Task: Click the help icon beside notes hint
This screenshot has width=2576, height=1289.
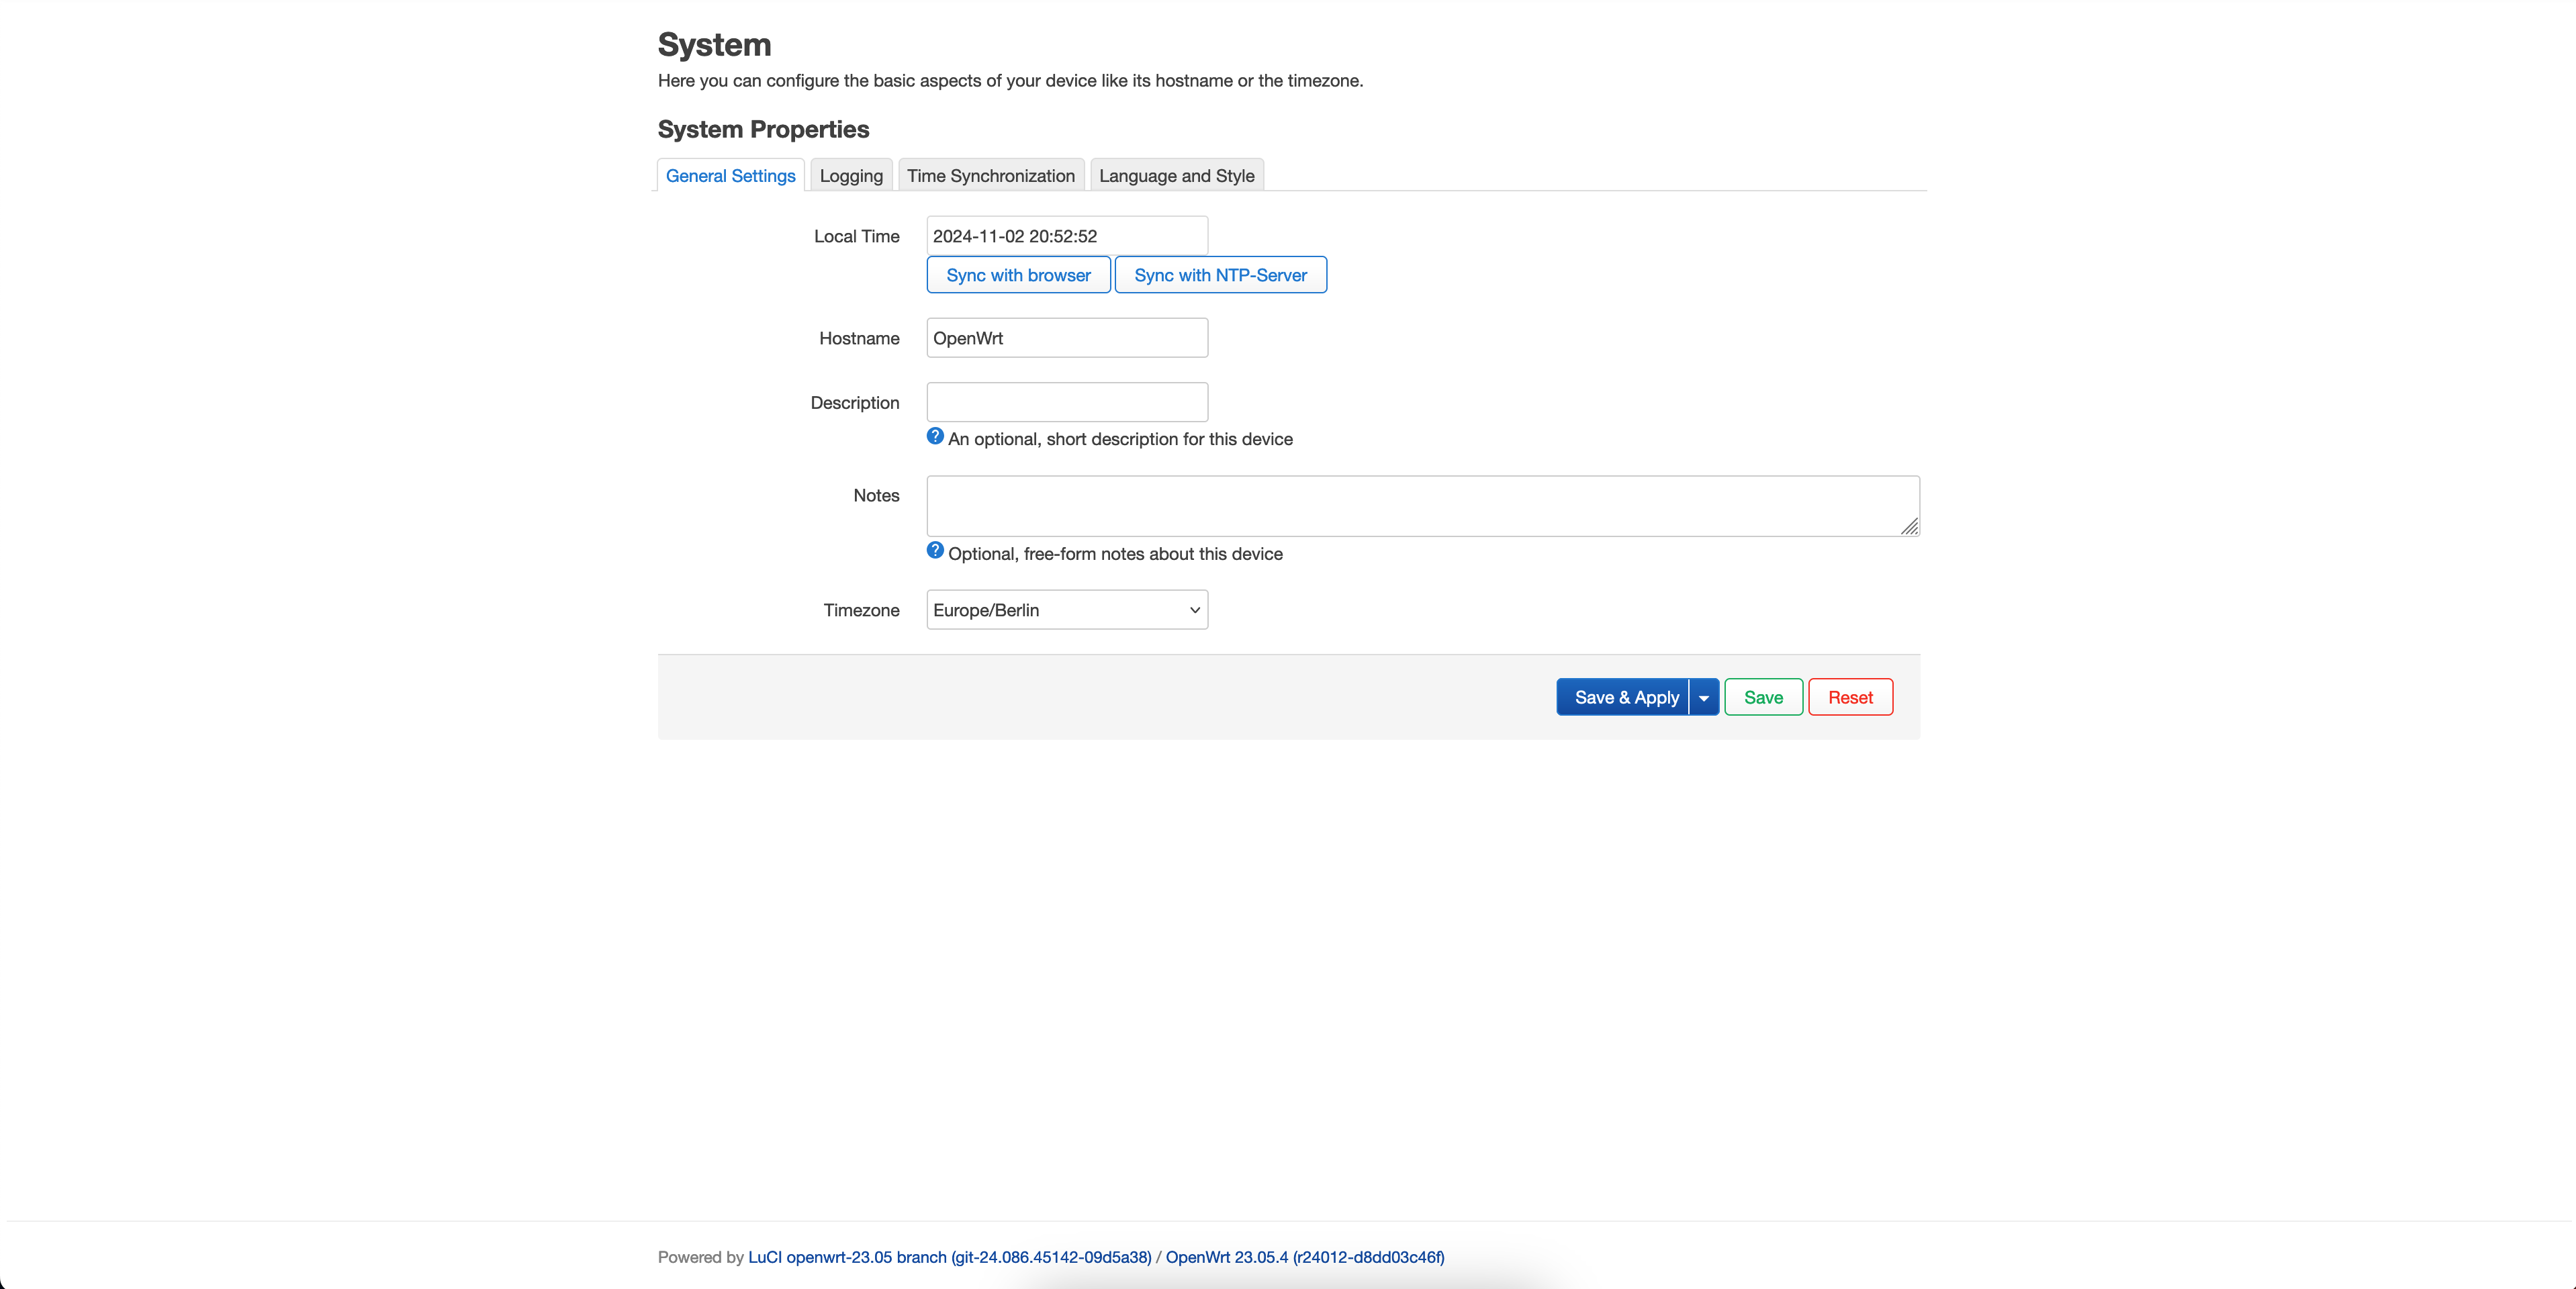Action: pyautogui.click(x=935, y=551)
